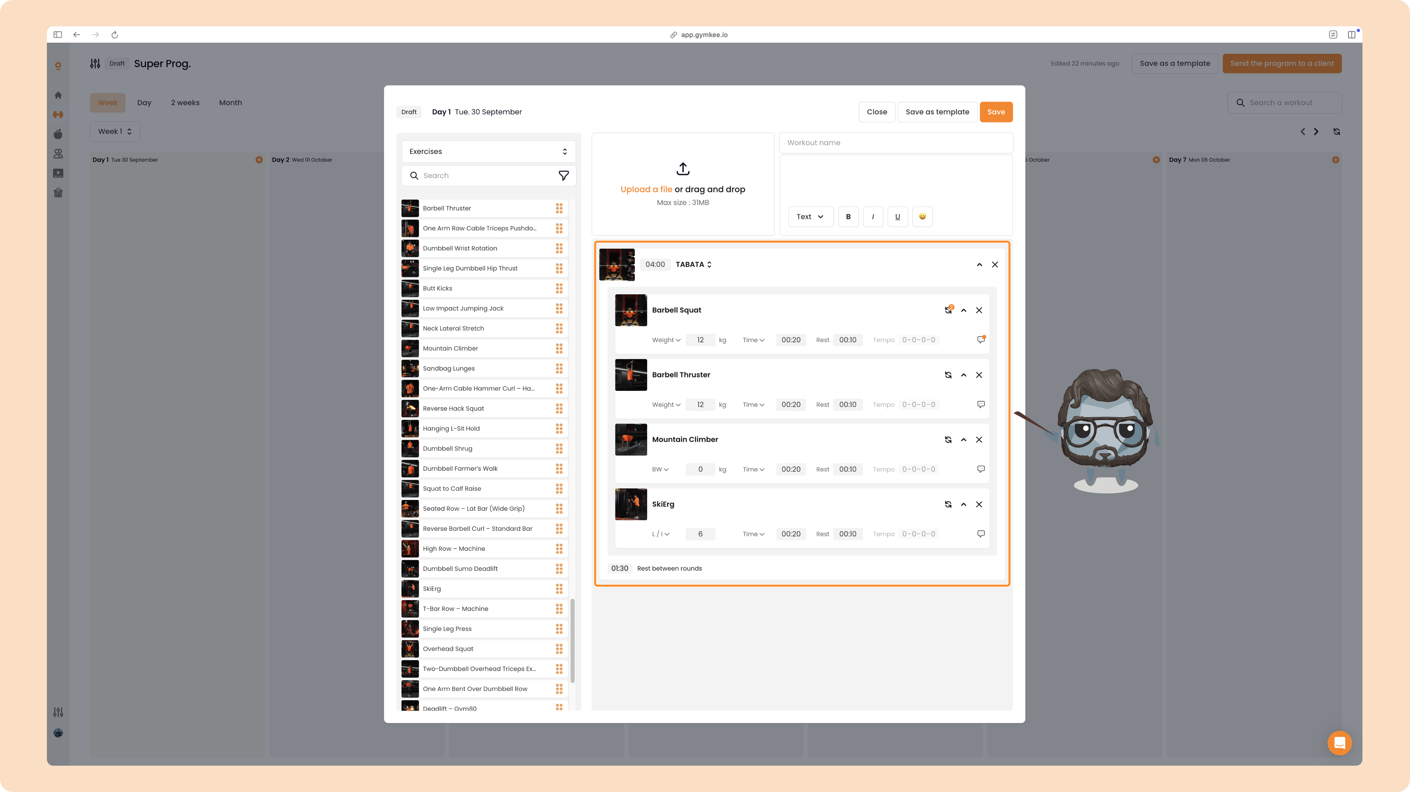Swap the Barbell Squat exercise
The width and height of the screenshot is (1410, 792).
[948, 310]
